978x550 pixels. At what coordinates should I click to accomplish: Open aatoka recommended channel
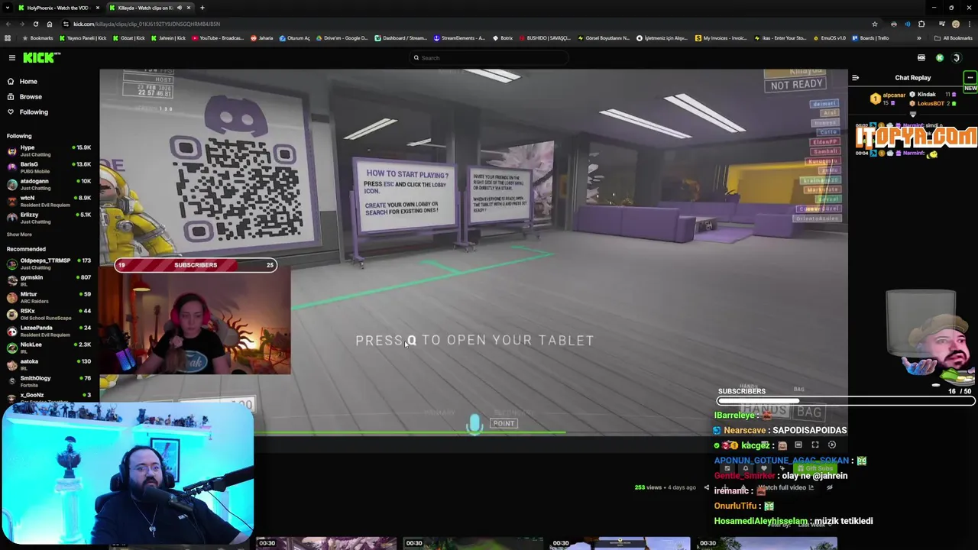pos(48,364)
